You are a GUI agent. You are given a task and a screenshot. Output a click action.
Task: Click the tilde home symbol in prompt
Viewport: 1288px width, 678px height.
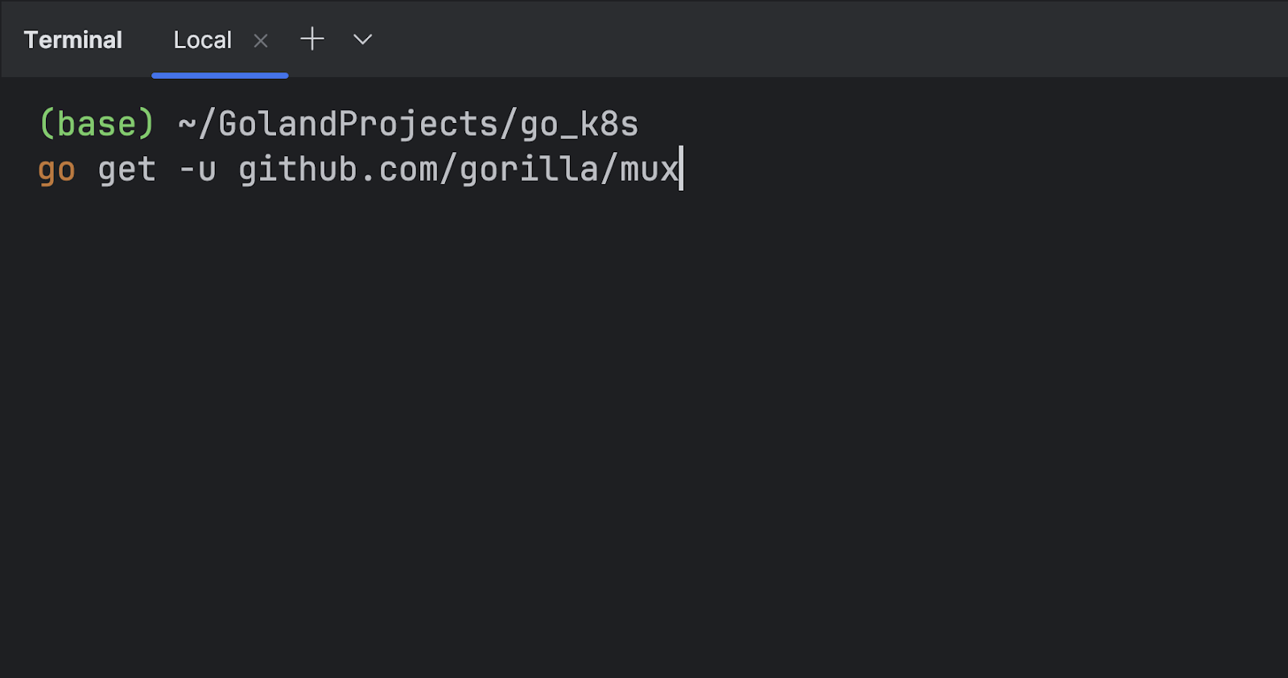tap(188, 125)
